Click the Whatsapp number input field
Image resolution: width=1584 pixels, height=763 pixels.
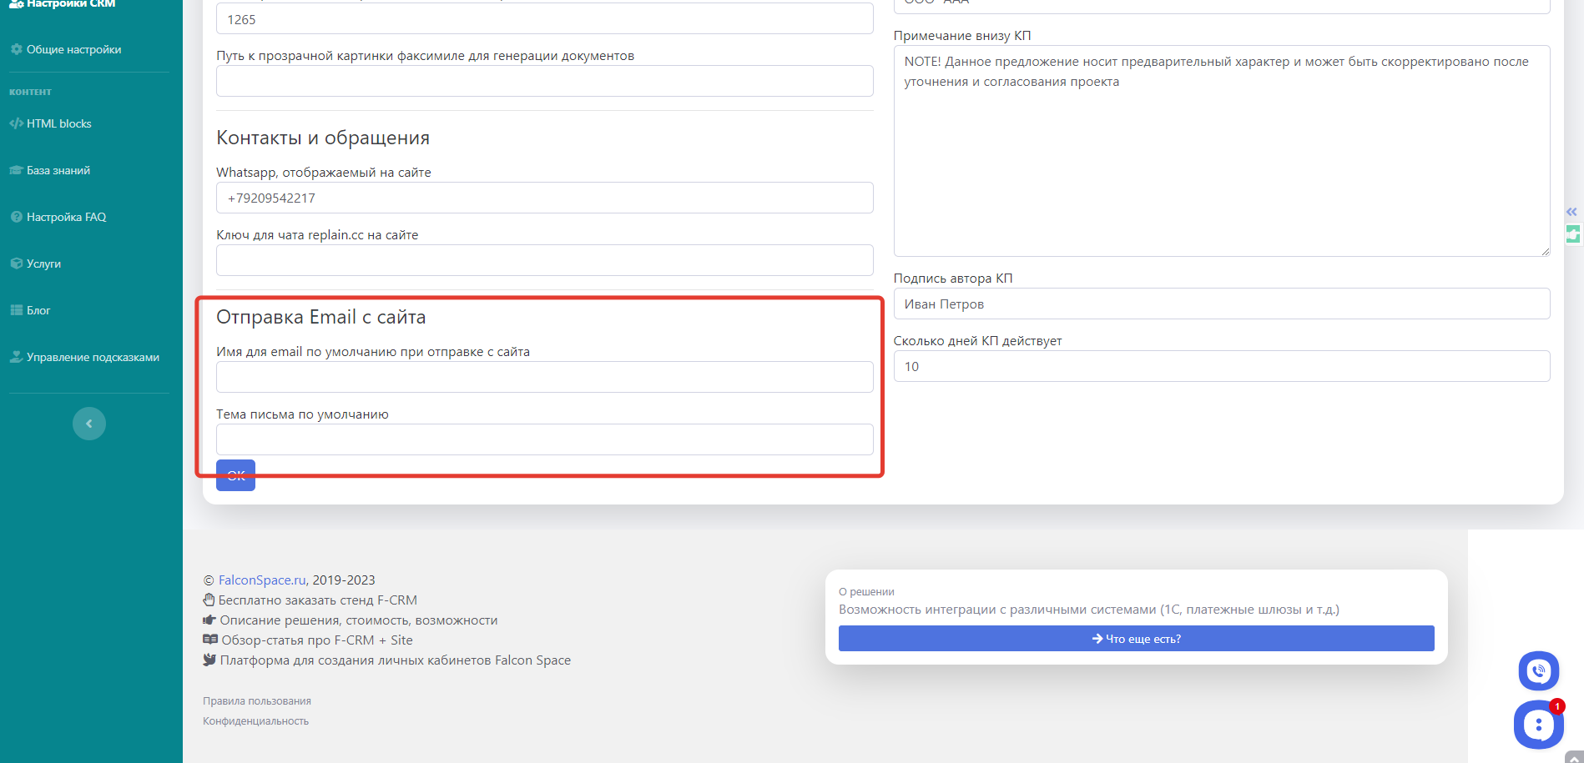pos(544,198)
